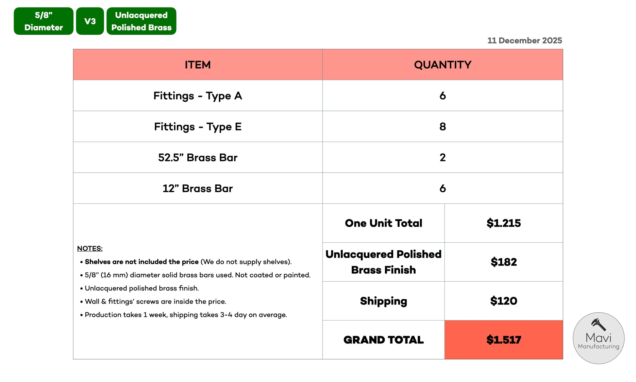Click the red Grand Total price cell

pyautogui.click(x=503, y=340)
